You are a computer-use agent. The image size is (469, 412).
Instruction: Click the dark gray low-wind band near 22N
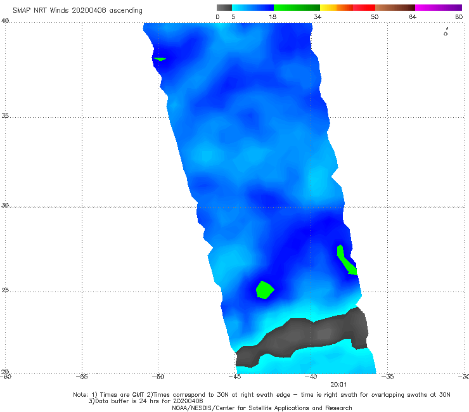coord(302,337)
